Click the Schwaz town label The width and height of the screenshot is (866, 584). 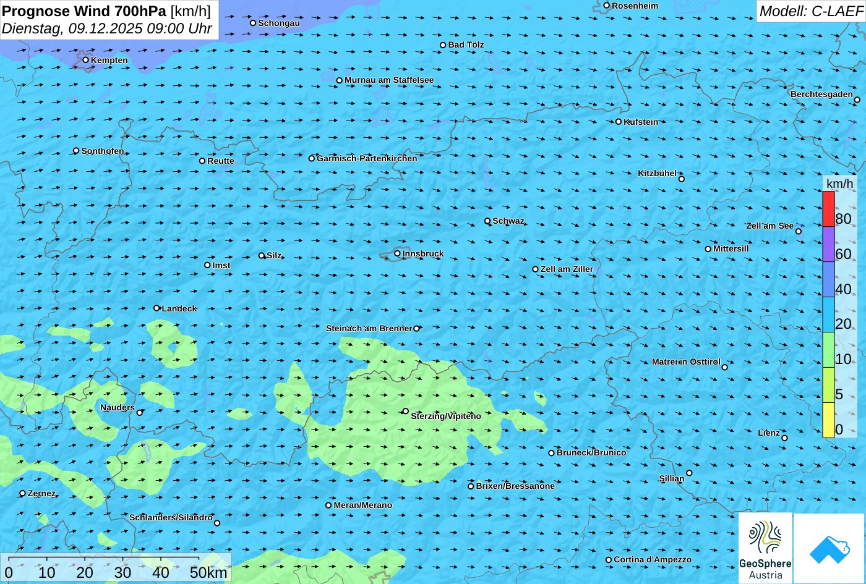[x=508, y=221]
